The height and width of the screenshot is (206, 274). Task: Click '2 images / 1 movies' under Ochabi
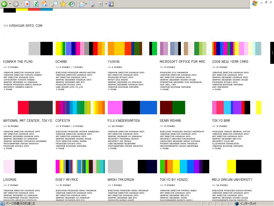(69, 67)
